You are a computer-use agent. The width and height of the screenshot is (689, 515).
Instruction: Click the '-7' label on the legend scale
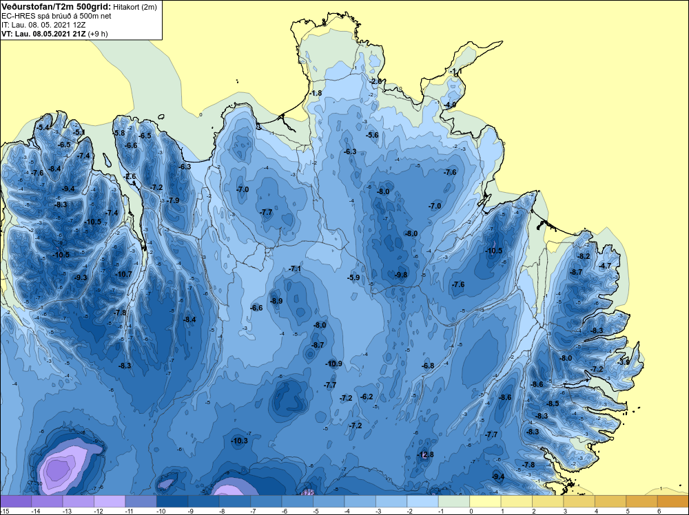coord(254,511)
